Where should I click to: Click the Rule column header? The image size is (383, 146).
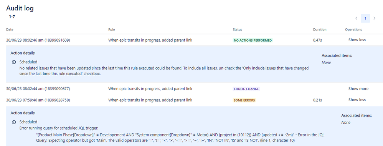click(111, 29)
